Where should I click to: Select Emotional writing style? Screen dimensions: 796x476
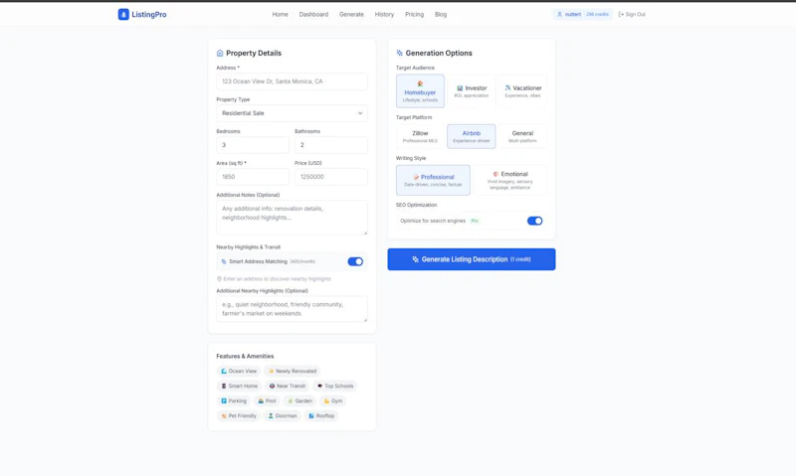point(509,180)
